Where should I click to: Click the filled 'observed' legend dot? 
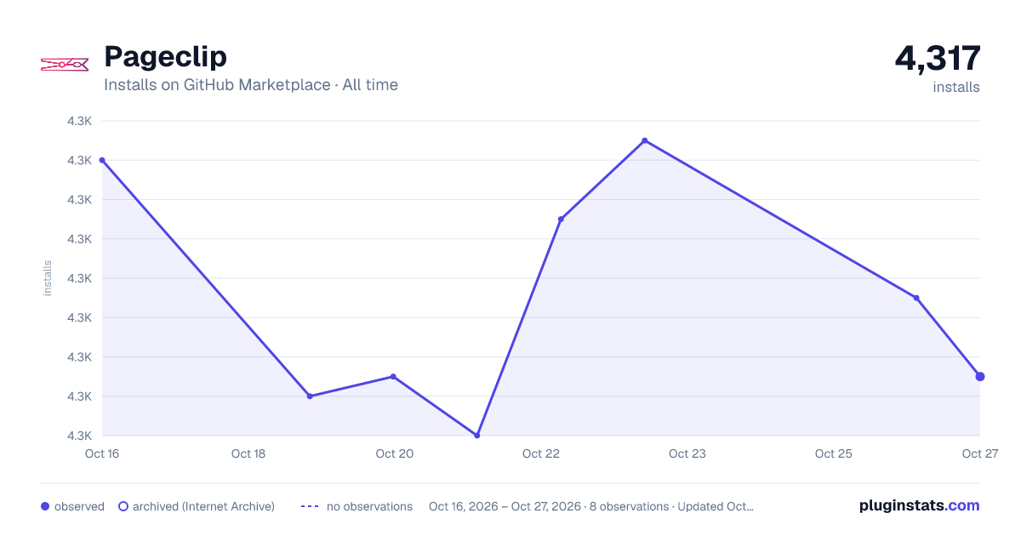(x=45, y=506)
